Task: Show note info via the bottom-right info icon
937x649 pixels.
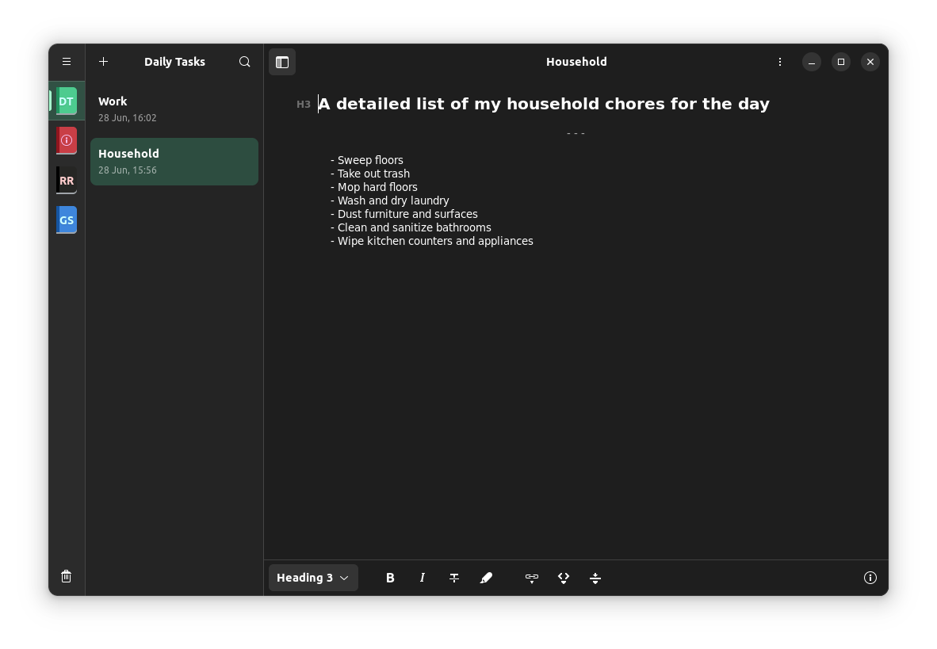Action: (870, 578)
